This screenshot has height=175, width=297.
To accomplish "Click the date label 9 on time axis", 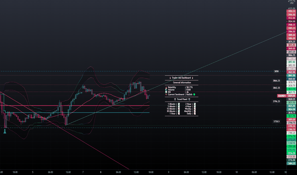I will pos(169,172).
